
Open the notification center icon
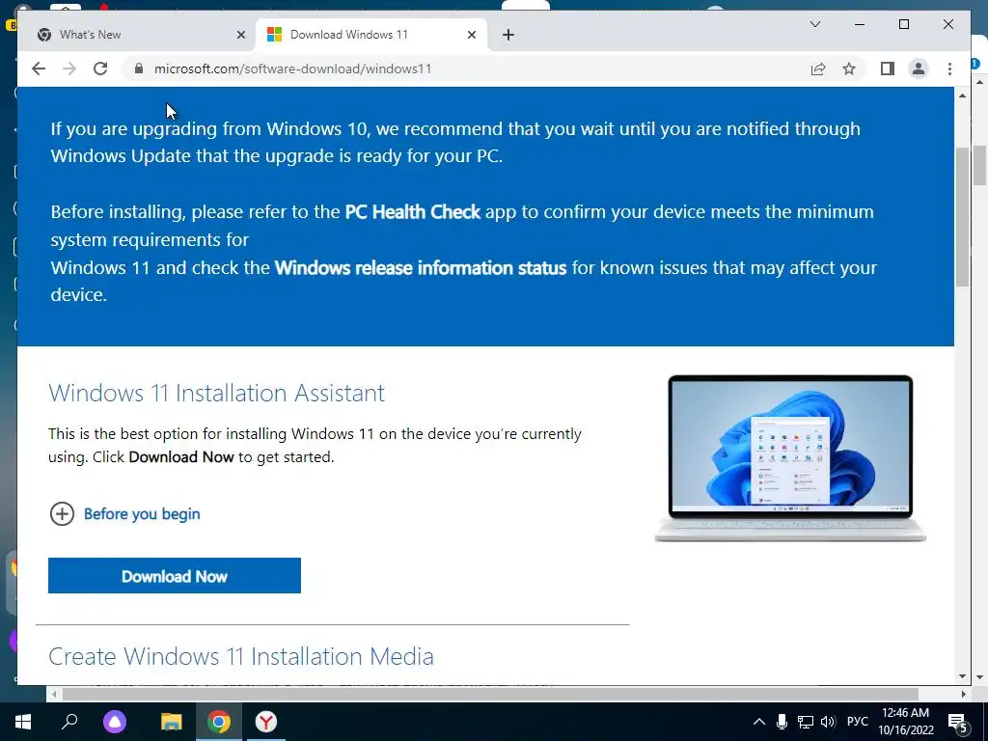(958, 722)
